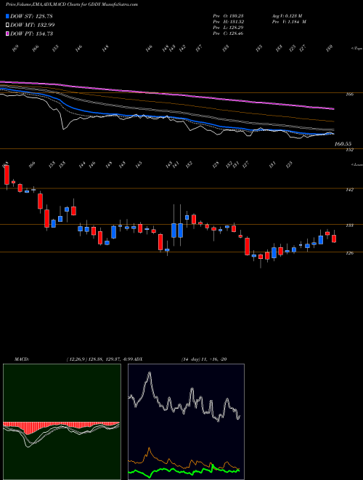Open the ADX indicator thumbnail chart

point(186,422)
